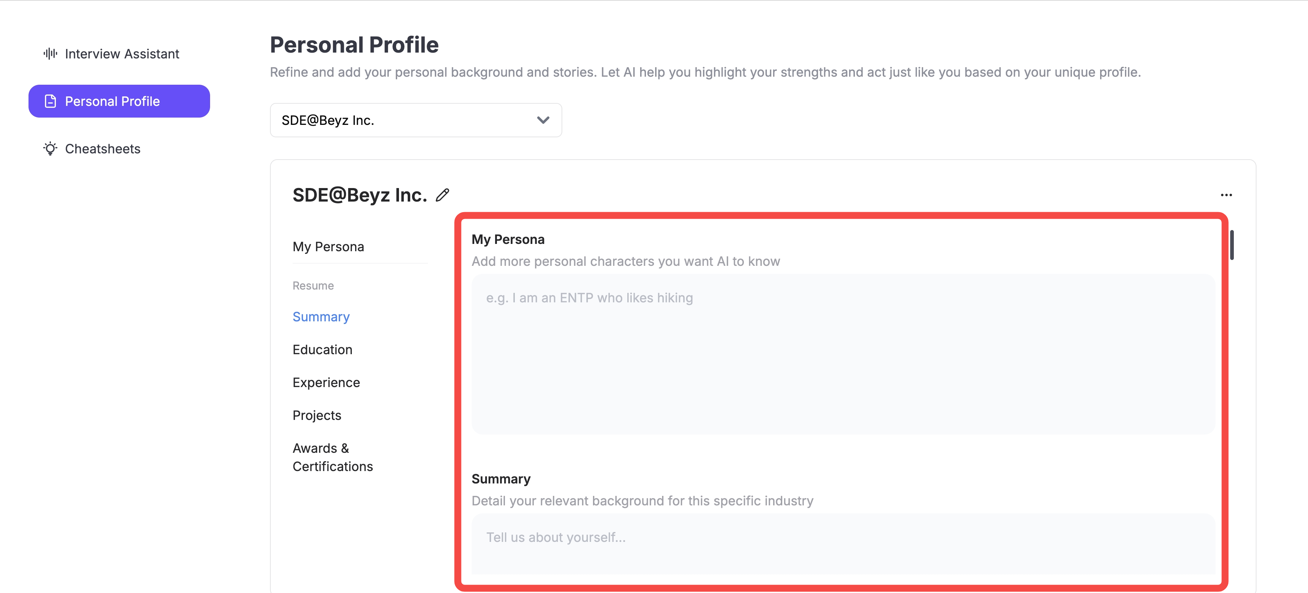This screenshot has height=593, width=1308.
Task: Click the SDE@Beyz Inc. profile heading
Action: tap(360, 195)
